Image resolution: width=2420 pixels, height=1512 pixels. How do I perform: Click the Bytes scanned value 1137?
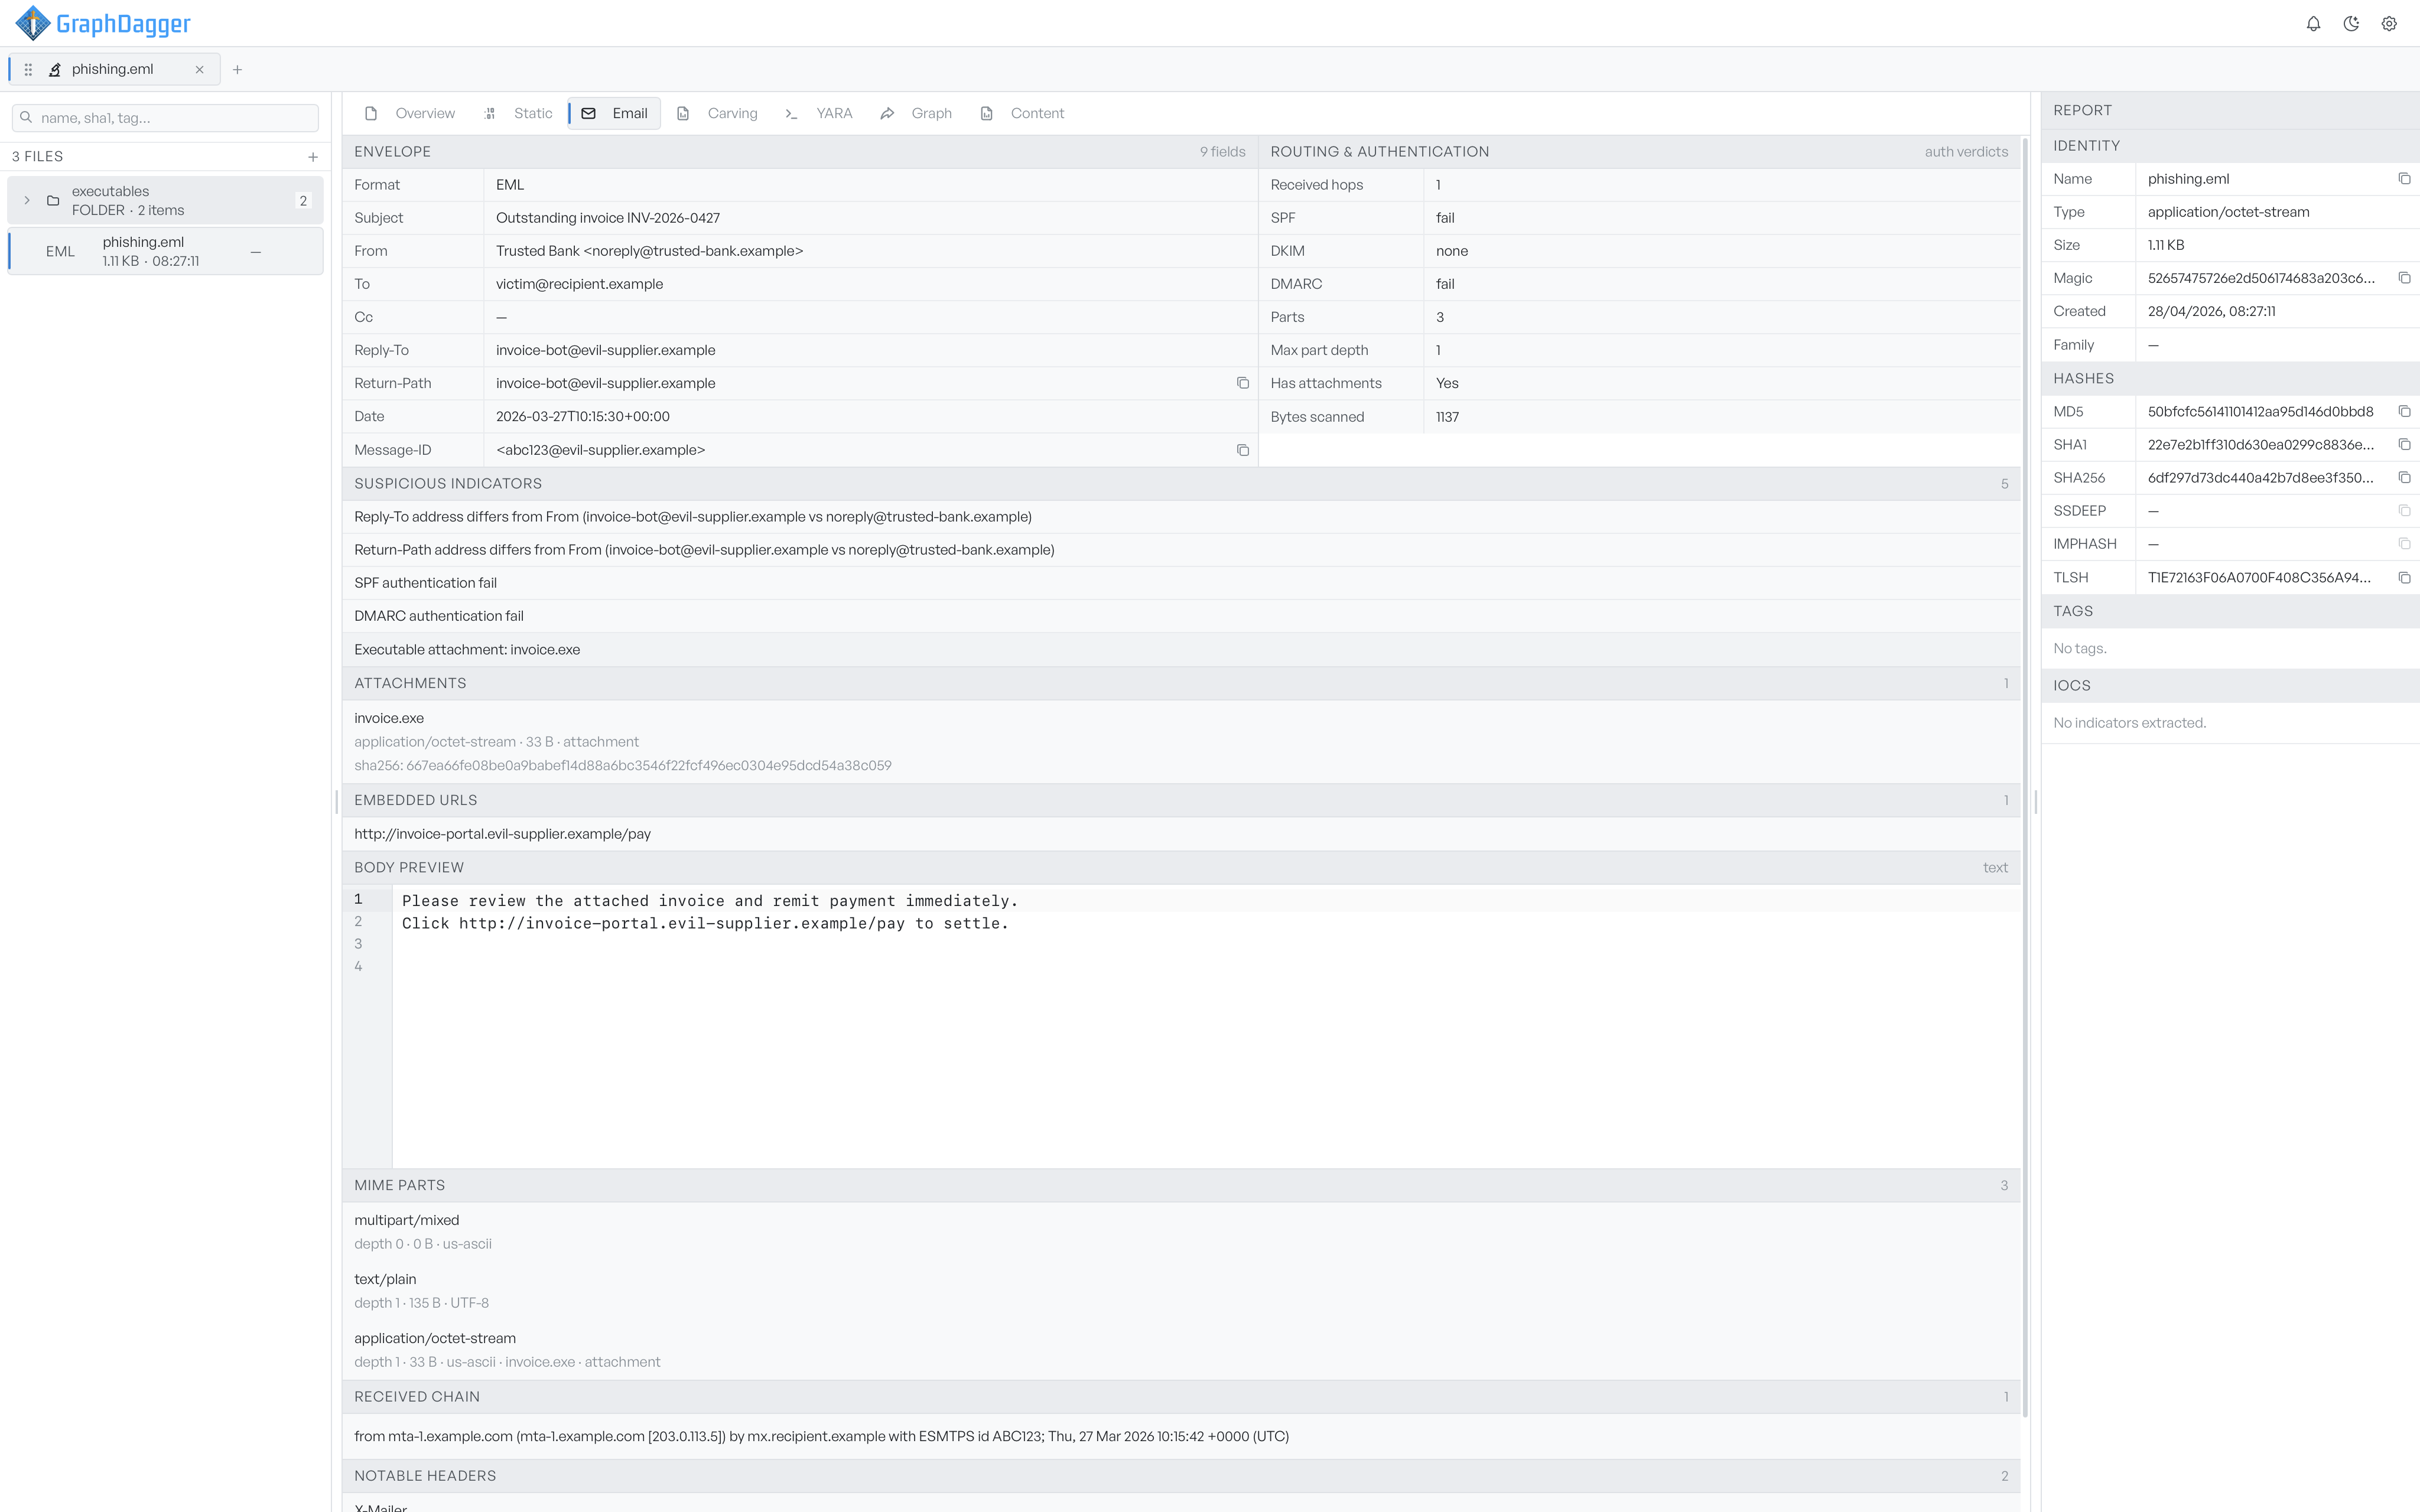click(1447, 417)
